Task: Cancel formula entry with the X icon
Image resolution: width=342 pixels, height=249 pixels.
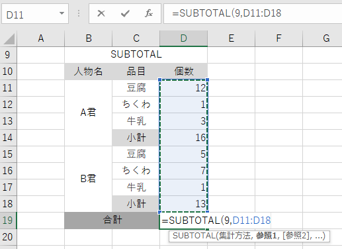Action: point(101,13)
